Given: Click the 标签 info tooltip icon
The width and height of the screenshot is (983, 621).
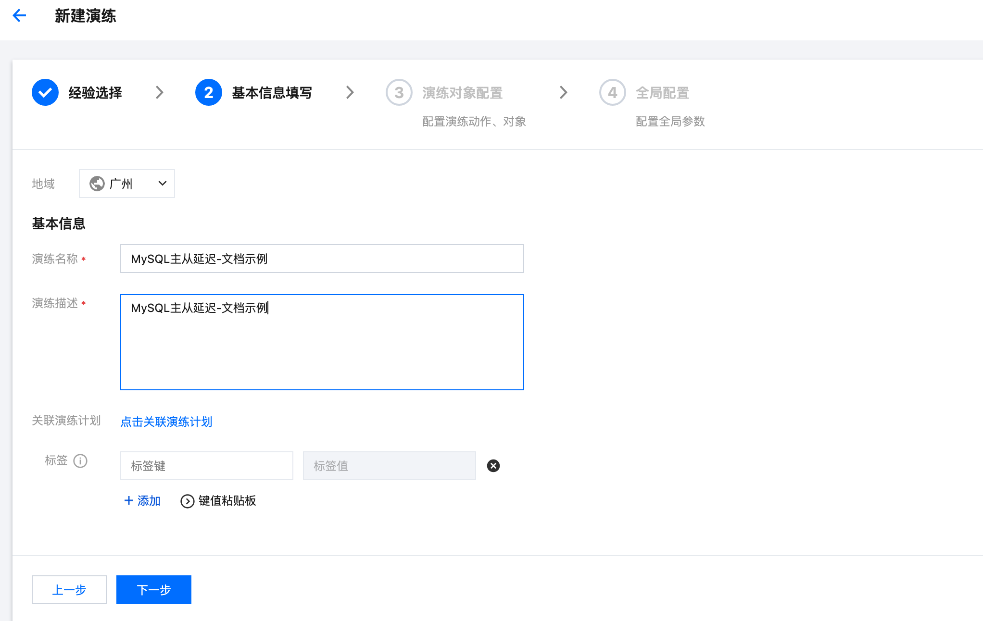Looking at the screenshot, I should click(80, 461).
